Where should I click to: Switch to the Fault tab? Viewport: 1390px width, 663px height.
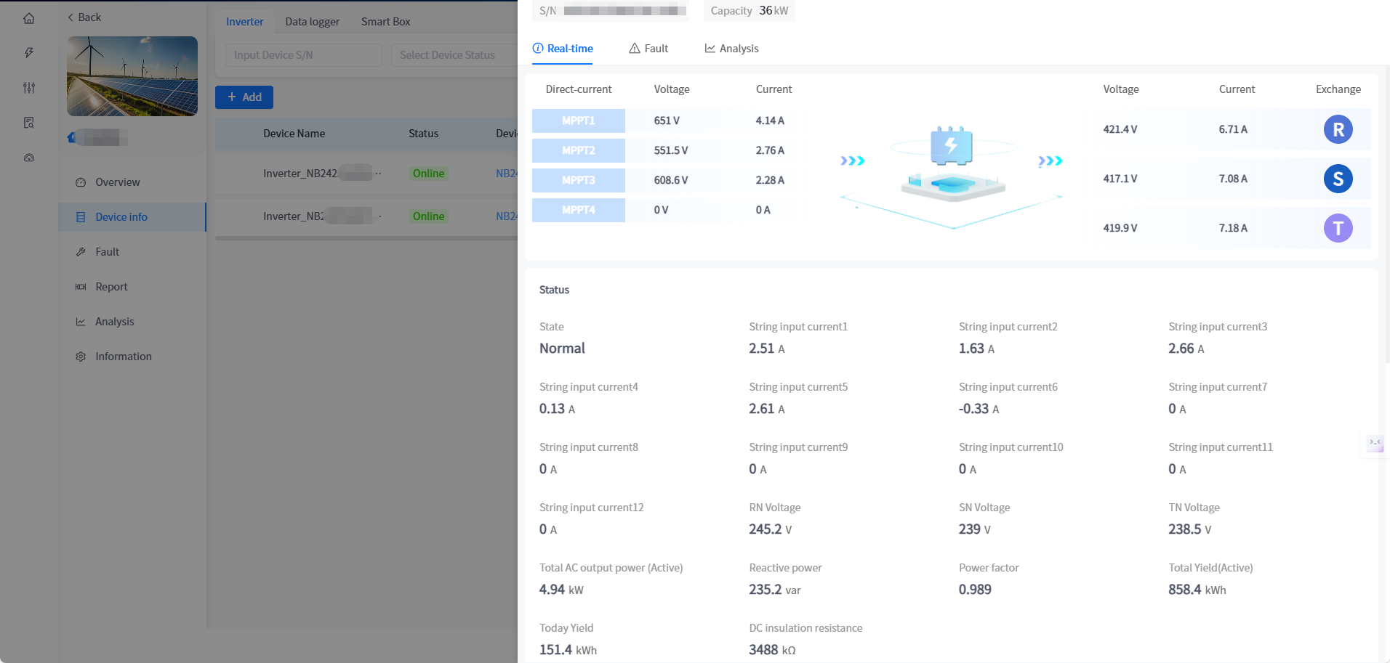point(648,49)
